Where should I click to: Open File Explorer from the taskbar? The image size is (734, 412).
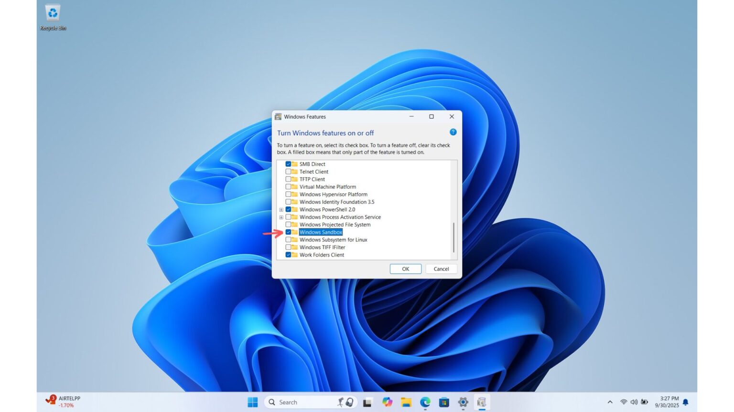point(406,402)
